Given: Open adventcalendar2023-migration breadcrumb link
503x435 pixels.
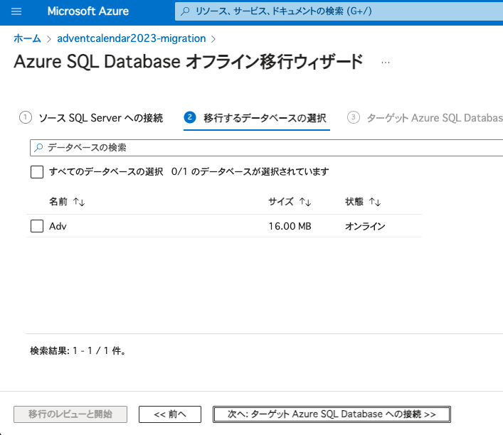Looking at the screenshot, I should tap(132, 38).
